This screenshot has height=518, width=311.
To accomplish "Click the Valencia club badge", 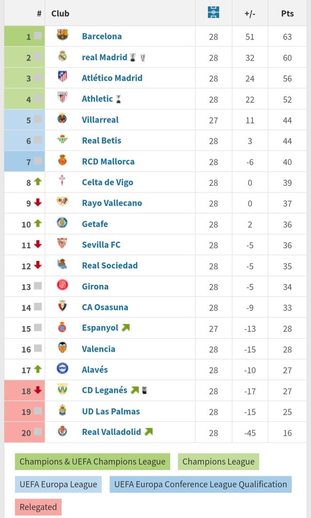I will point(63,349).
